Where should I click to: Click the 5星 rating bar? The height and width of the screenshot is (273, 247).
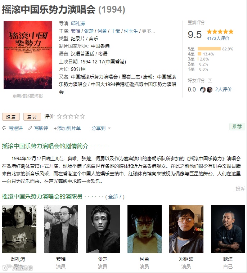pos(209,49)
